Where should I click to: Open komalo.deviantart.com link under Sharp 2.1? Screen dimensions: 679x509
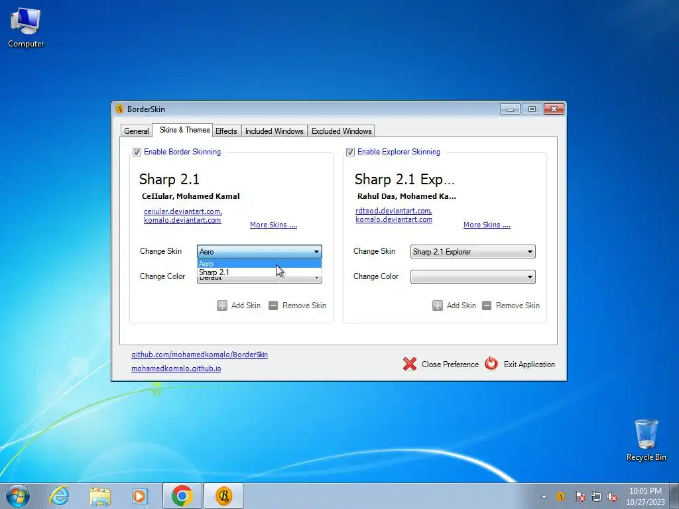(x=182, y=220)
